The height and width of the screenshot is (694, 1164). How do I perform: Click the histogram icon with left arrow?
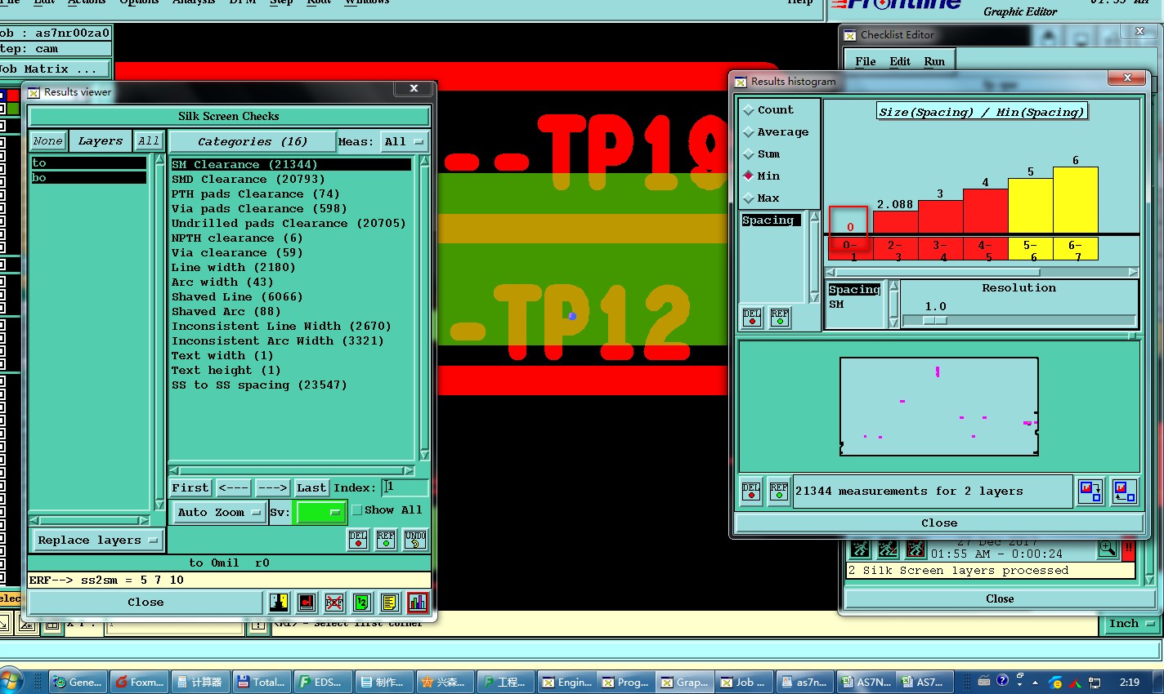[1125, 491]
